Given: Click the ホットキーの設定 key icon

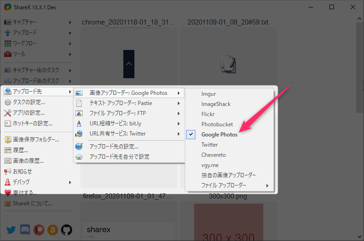Looking at the screenshot, I should pos(8,124).
